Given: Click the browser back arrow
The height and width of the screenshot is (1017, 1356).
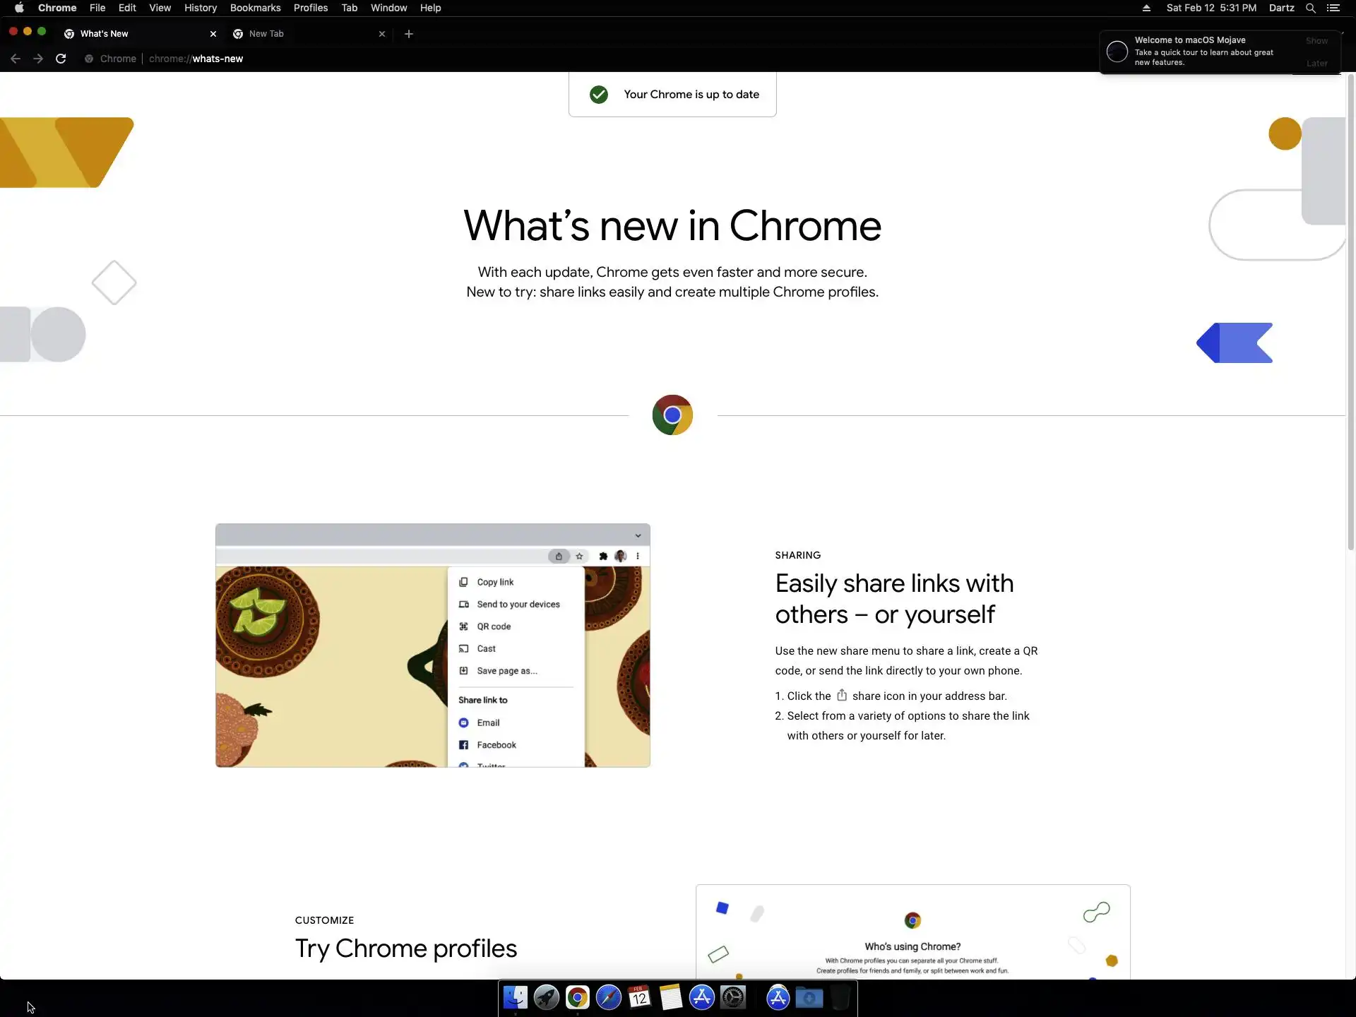Looking at the screenshot, I should [x=16, y=59].
